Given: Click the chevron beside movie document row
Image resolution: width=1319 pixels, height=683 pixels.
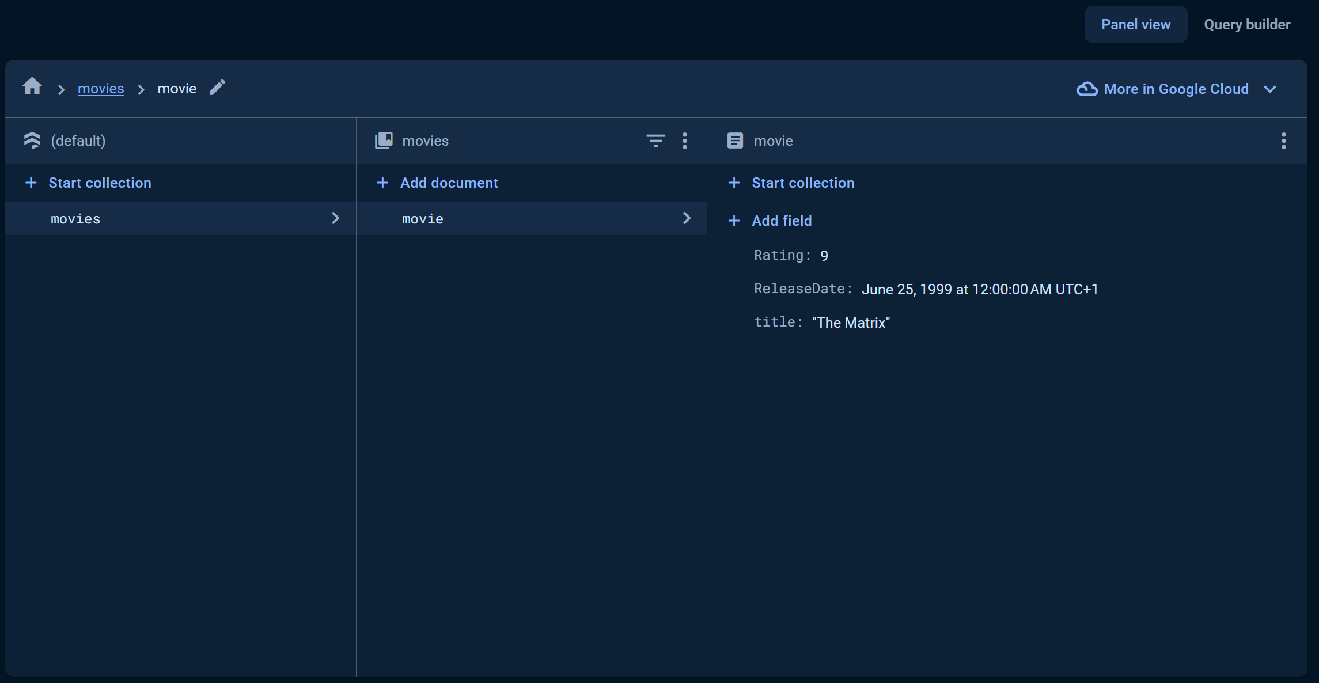Looking at the screenshot, I should [x=687, y=218].
